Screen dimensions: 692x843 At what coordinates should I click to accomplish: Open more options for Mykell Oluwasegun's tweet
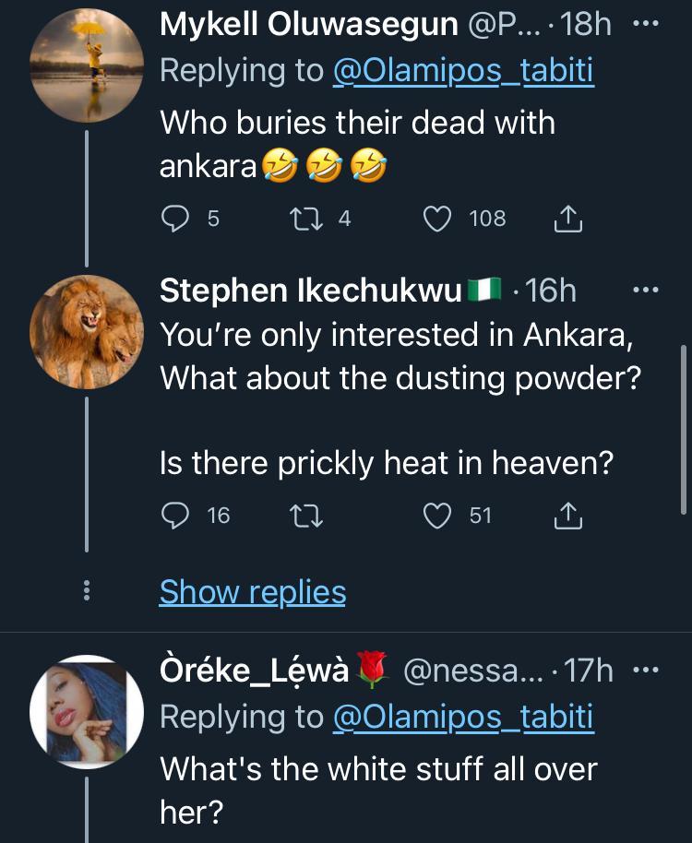click(650, 25)
